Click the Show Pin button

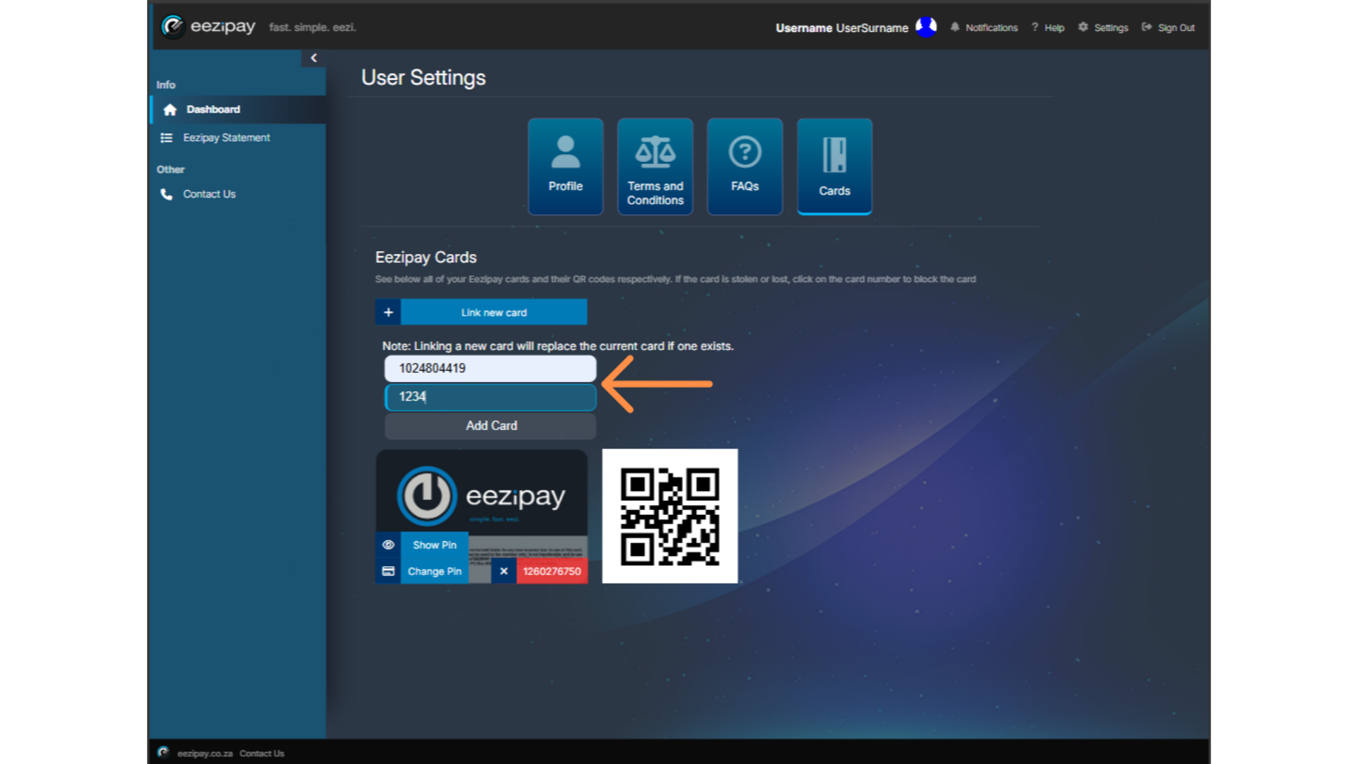[435, 545]
